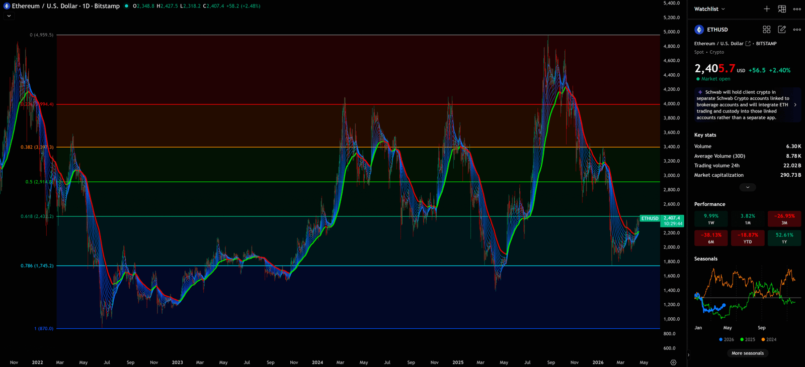Click the external link icon beside U.S. Dollar
This screenshot has height=367, width=805.
(x=748, y=44)
